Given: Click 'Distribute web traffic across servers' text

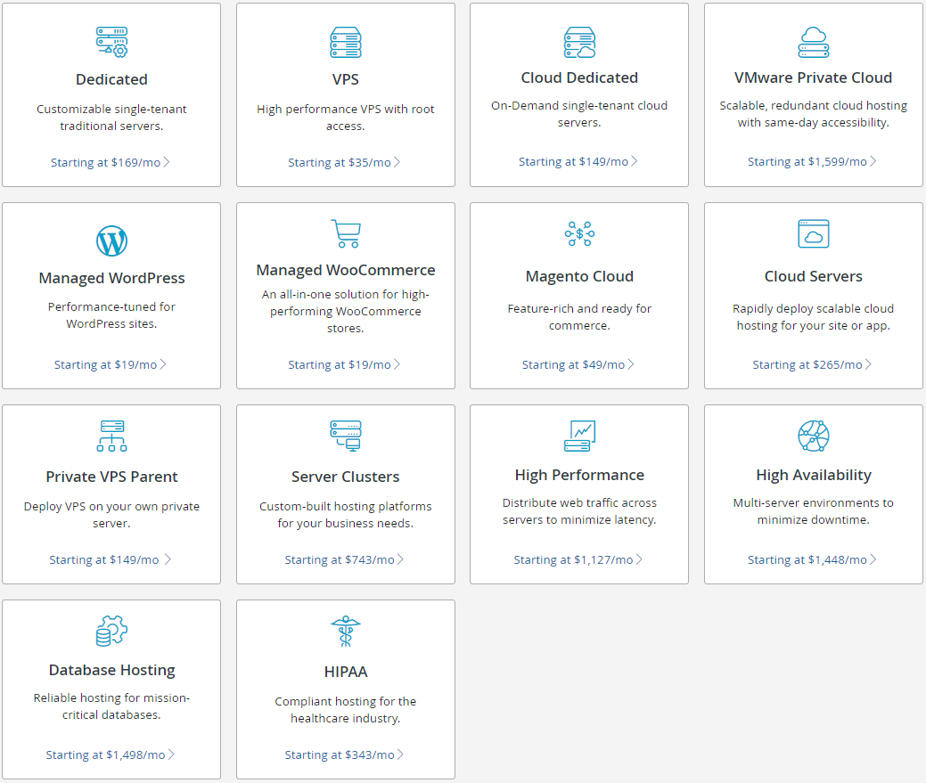Looking at the screenshot, I should pyautogui.click(x=579, y=511).
